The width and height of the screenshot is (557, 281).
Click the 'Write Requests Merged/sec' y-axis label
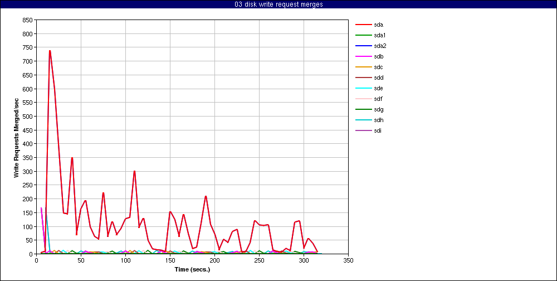point(16,137)
